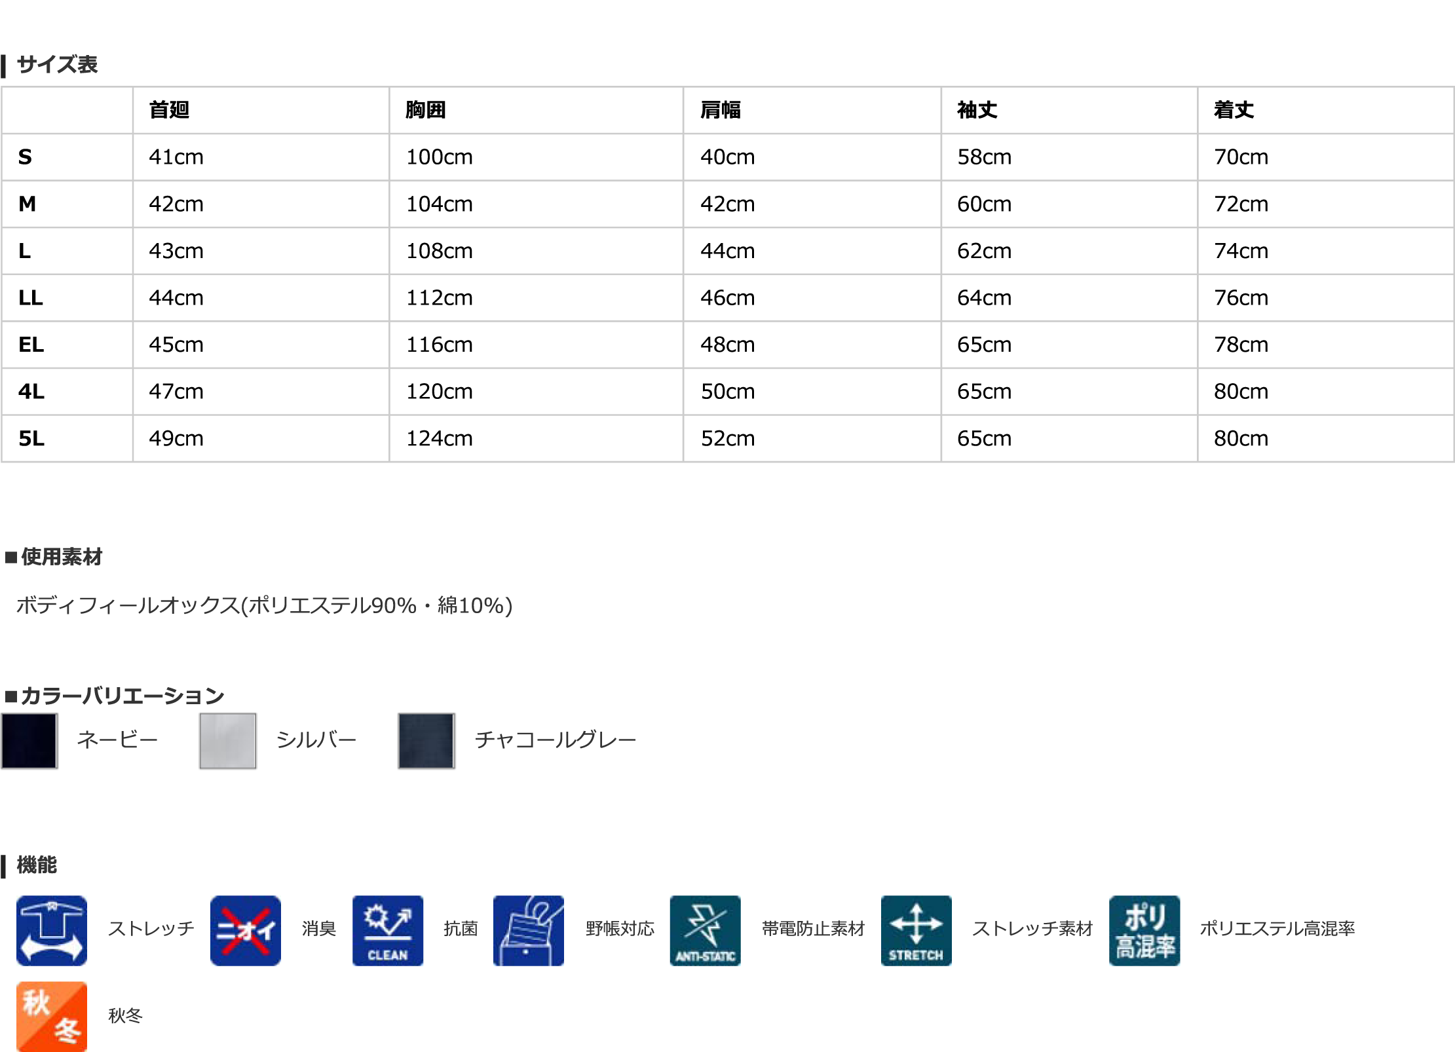Screen dimensions: 1455x1052
Task: Click the シルバー color label
Action: [316, 740]
